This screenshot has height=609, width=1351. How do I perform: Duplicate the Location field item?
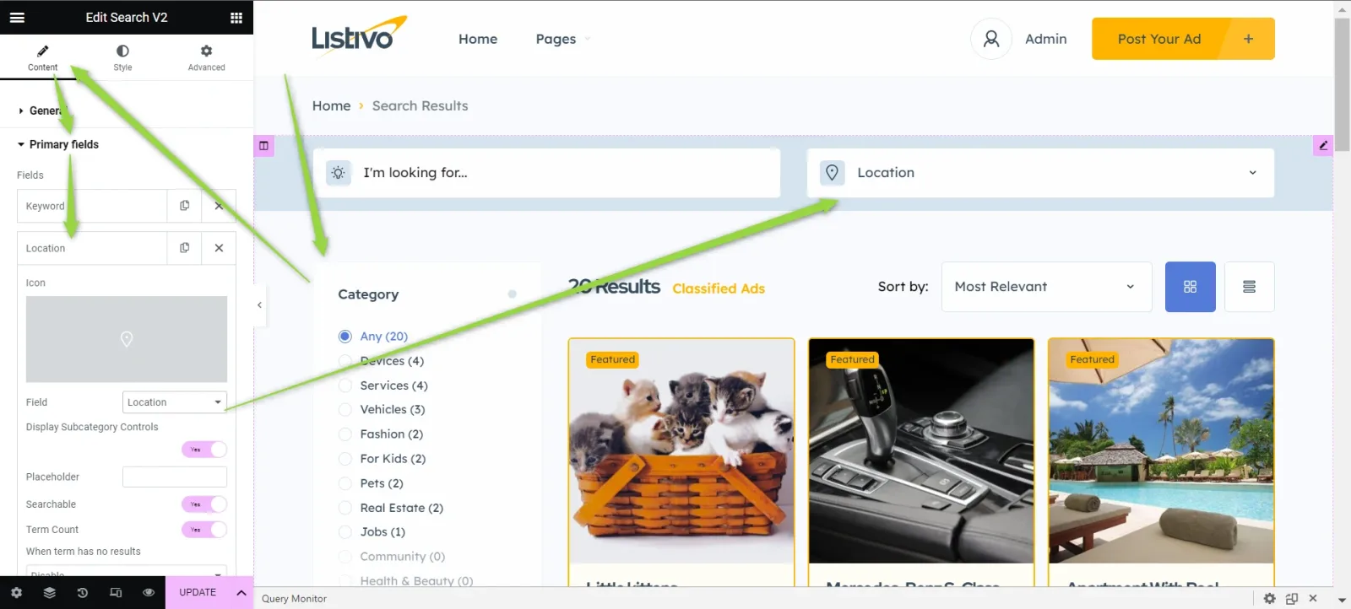coord(184,248)
